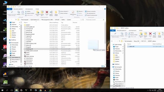Open Właściwości in System window ribbon
Image resolution: width=164 pixels, height=92 pixels.
tap(73, 13)
